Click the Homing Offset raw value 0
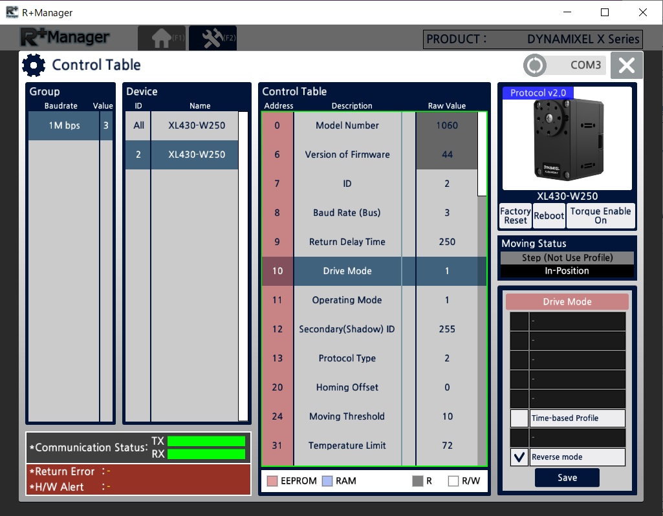 click(448, 387)
